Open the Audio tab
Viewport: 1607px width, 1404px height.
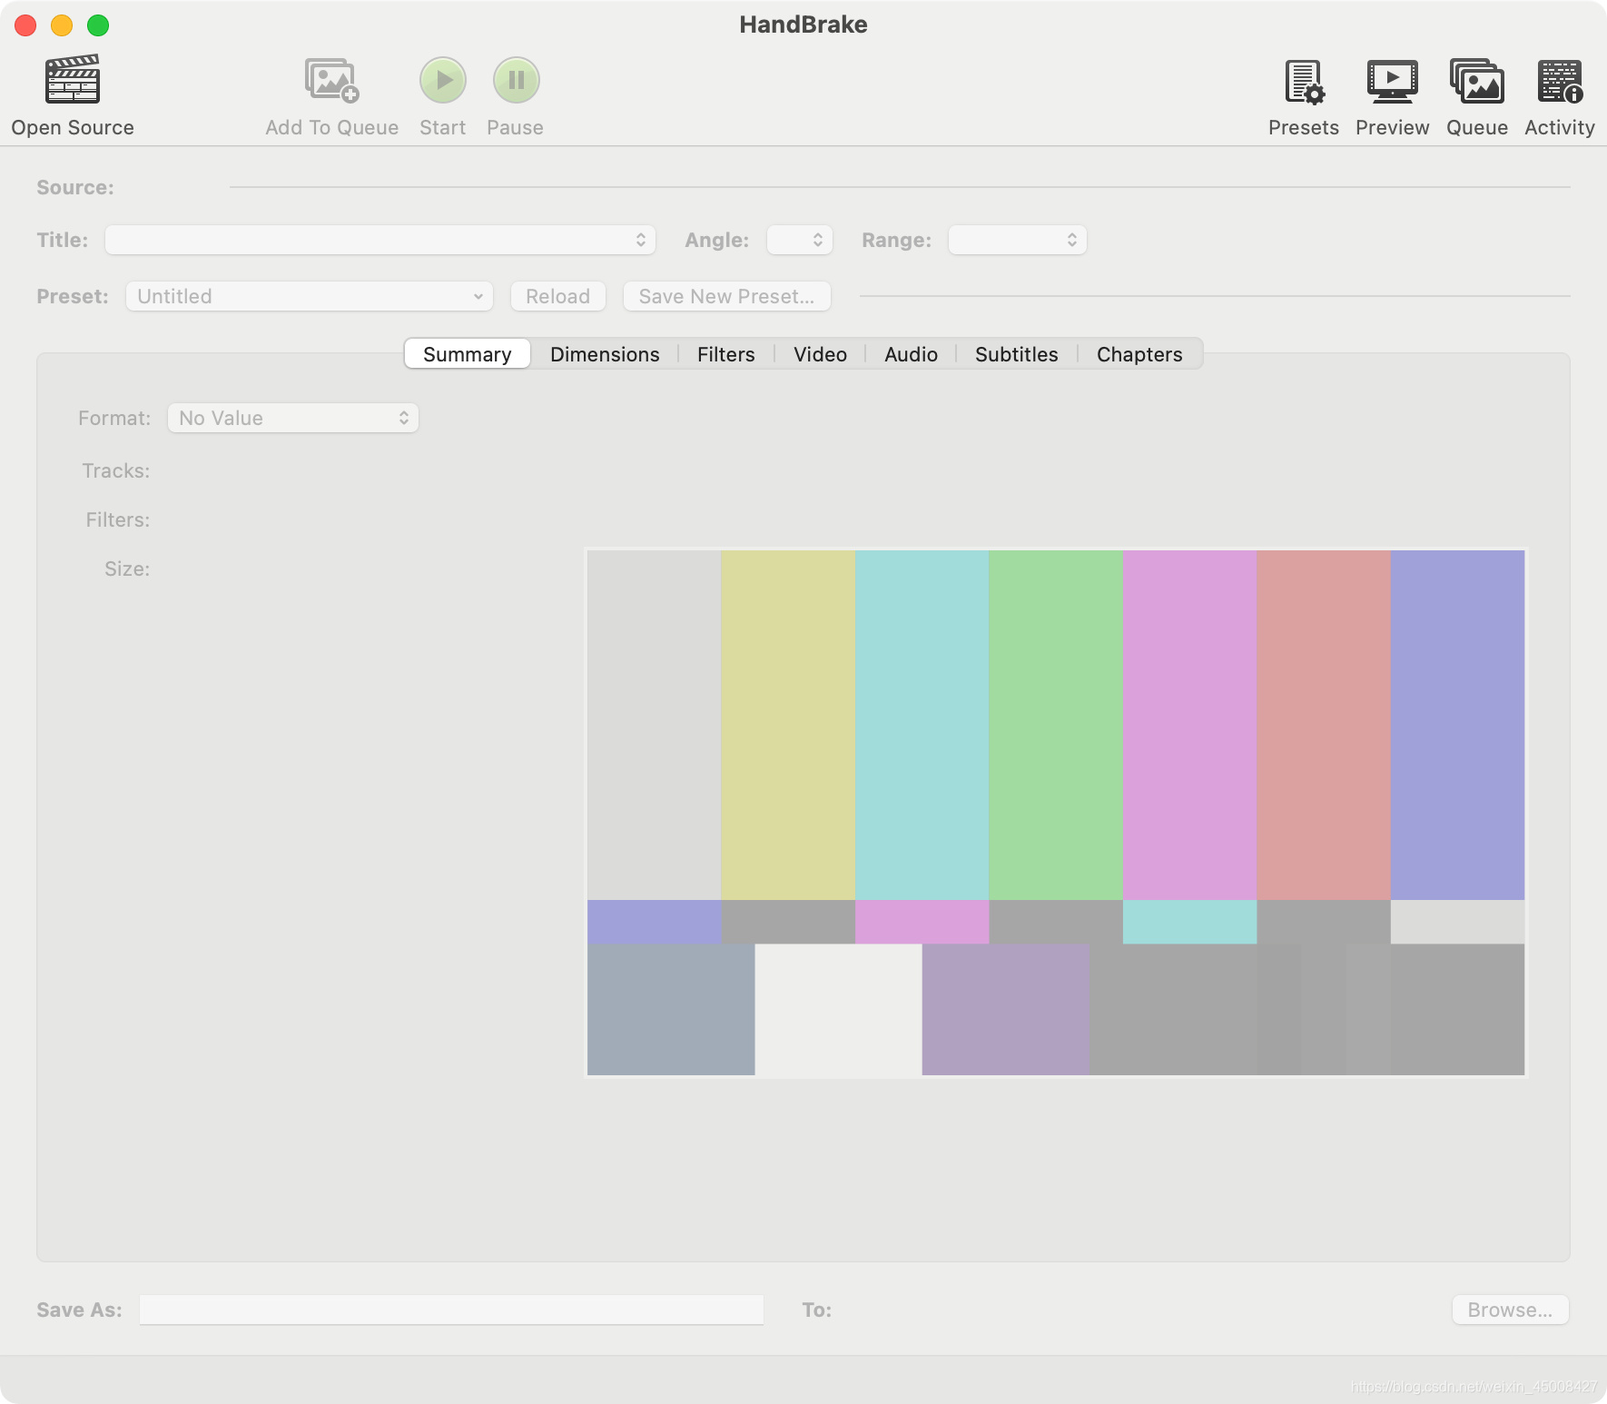point(912,354)
